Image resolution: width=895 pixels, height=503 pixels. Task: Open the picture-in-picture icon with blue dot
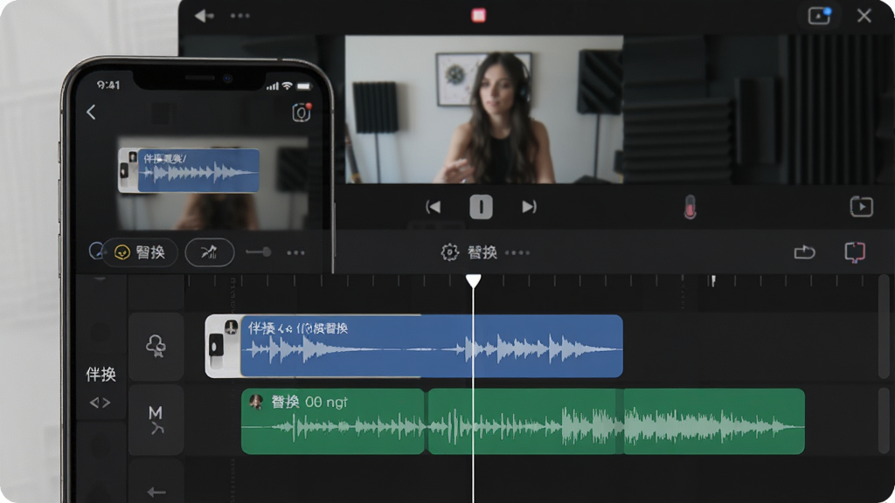tap(820, 16)
